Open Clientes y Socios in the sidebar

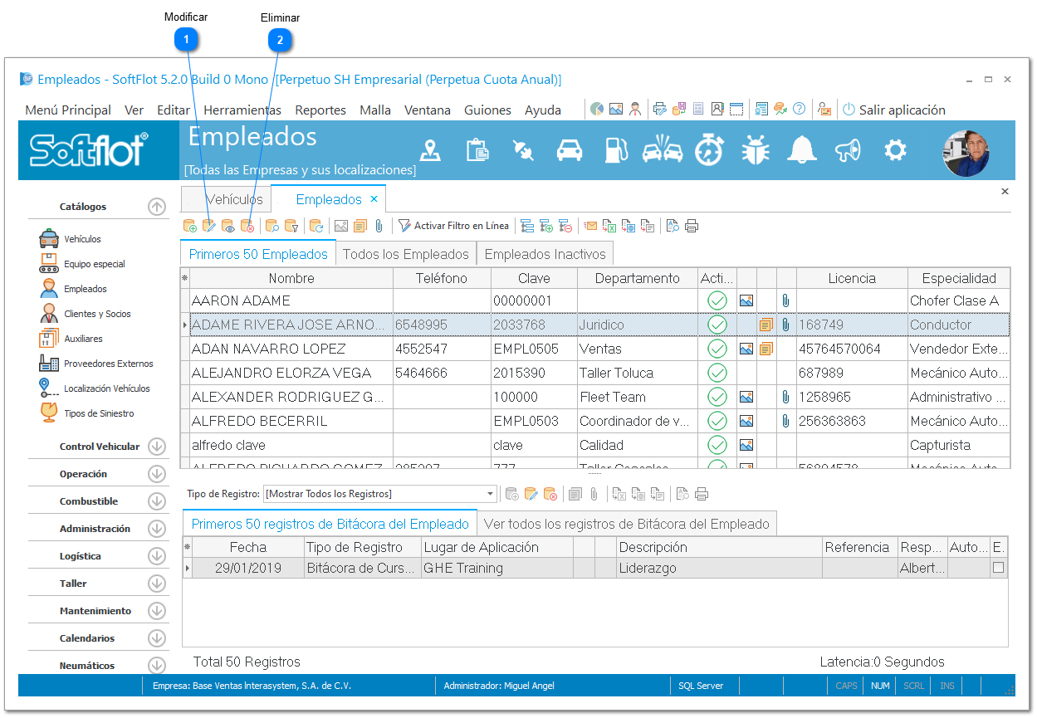click(x=86, y=314)
